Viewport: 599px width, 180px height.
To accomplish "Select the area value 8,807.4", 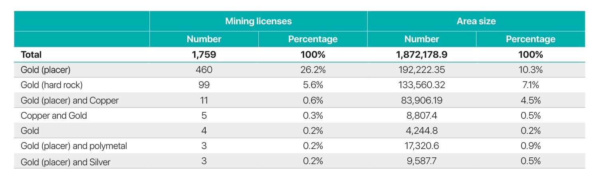I will pyautogui.click(x=422, y=115).
